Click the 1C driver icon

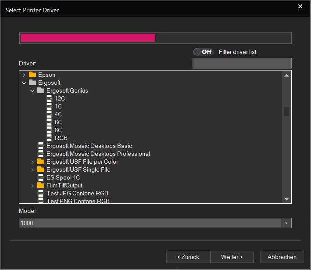click(x=49, y=106)
